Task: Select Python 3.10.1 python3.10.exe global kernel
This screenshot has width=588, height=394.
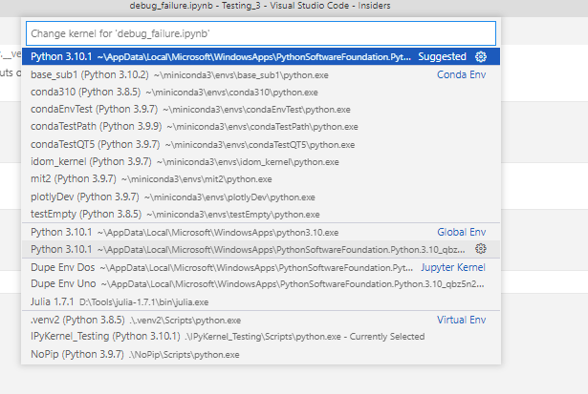Action: tap(261, 232)
